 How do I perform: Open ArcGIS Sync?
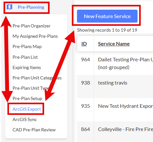tap(25, 119)
